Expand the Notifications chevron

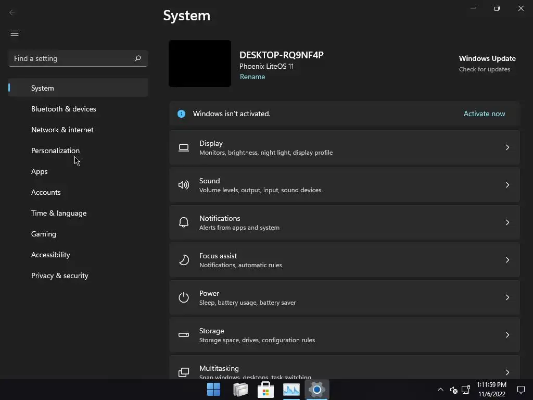[507, 222]
